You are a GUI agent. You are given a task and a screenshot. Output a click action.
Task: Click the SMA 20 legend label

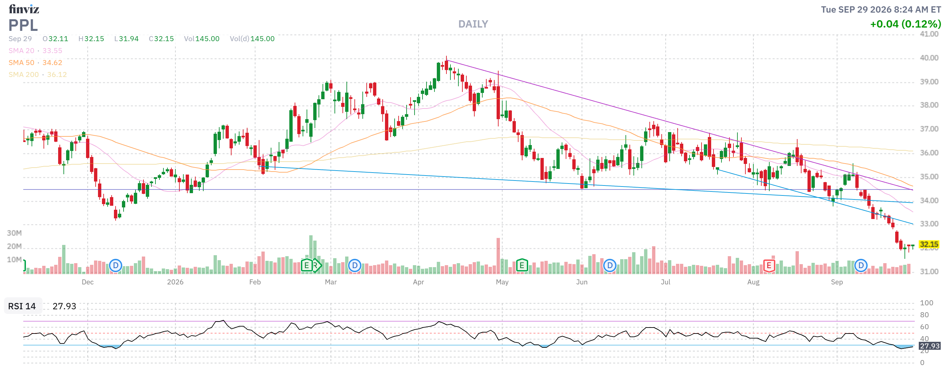pos(21,50)
